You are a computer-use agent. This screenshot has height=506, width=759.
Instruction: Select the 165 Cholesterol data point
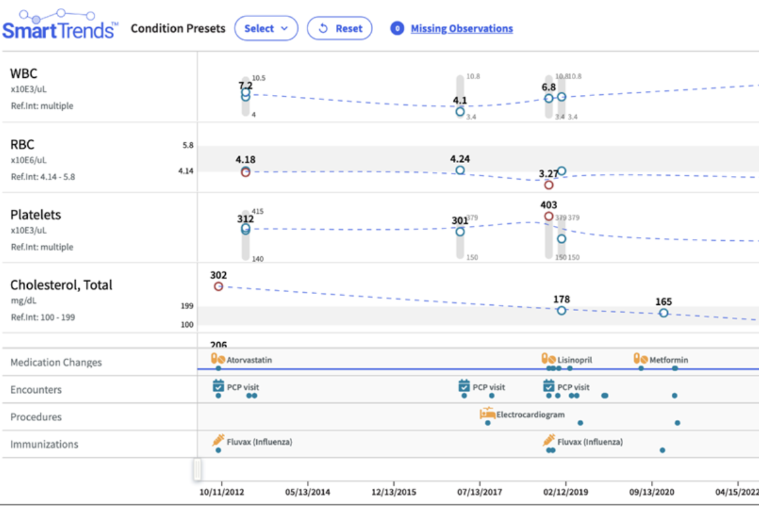point(663,312)
